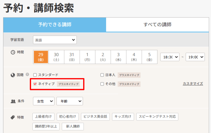Expand the 18:30 start time dropdown
Screen dimensions: 211x133
(x=170, y=57)
